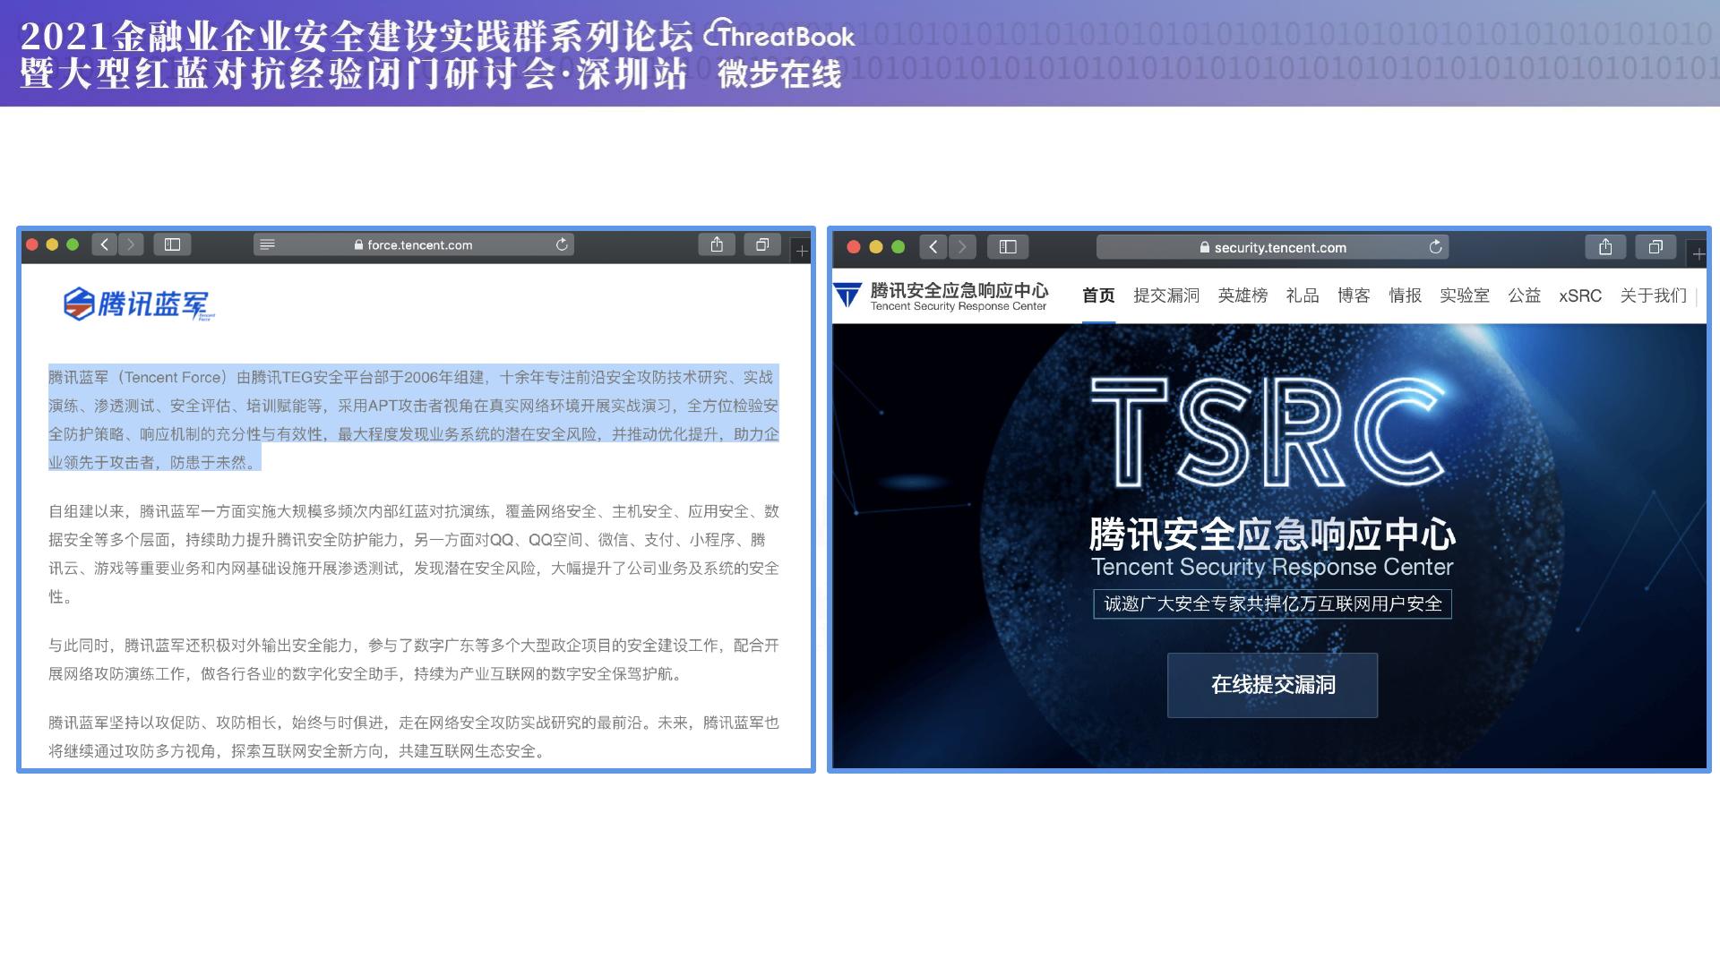This screenshot has width=1720, height=967.
Task: Open new tab in right Safari window
Action: point(1698,254)
